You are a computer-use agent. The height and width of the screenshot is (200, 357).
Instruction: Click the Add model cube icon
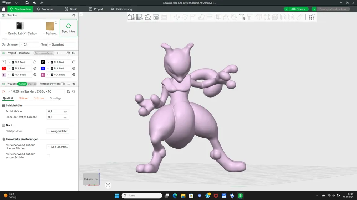[x=131, y=17]
